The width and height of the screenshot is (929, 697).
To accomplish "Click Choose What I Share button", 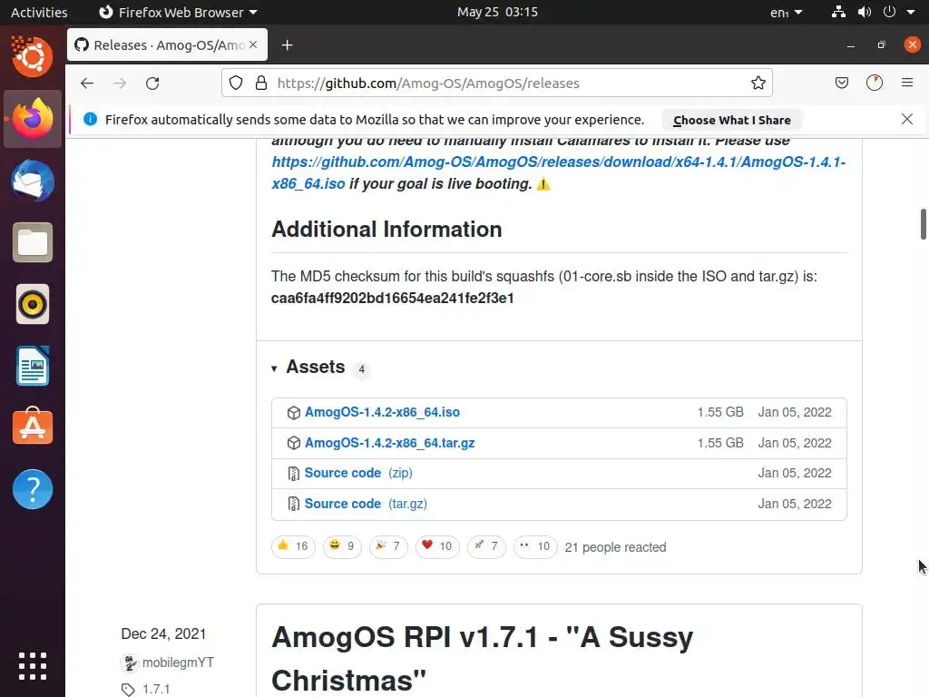I will coord(732,121).
